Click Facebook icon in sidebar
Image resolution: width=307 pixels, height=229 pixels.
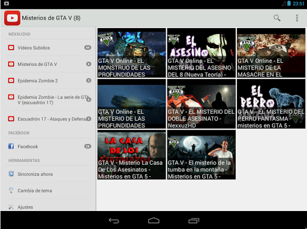[11, 146]
